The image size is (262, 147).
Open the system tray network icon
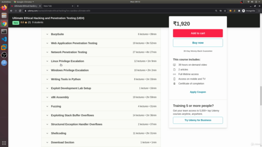[248, 2]
